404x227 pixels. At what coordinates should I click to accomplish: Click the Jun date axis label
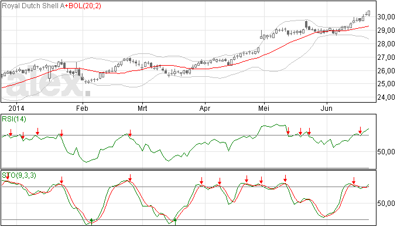tap(327, 108)
